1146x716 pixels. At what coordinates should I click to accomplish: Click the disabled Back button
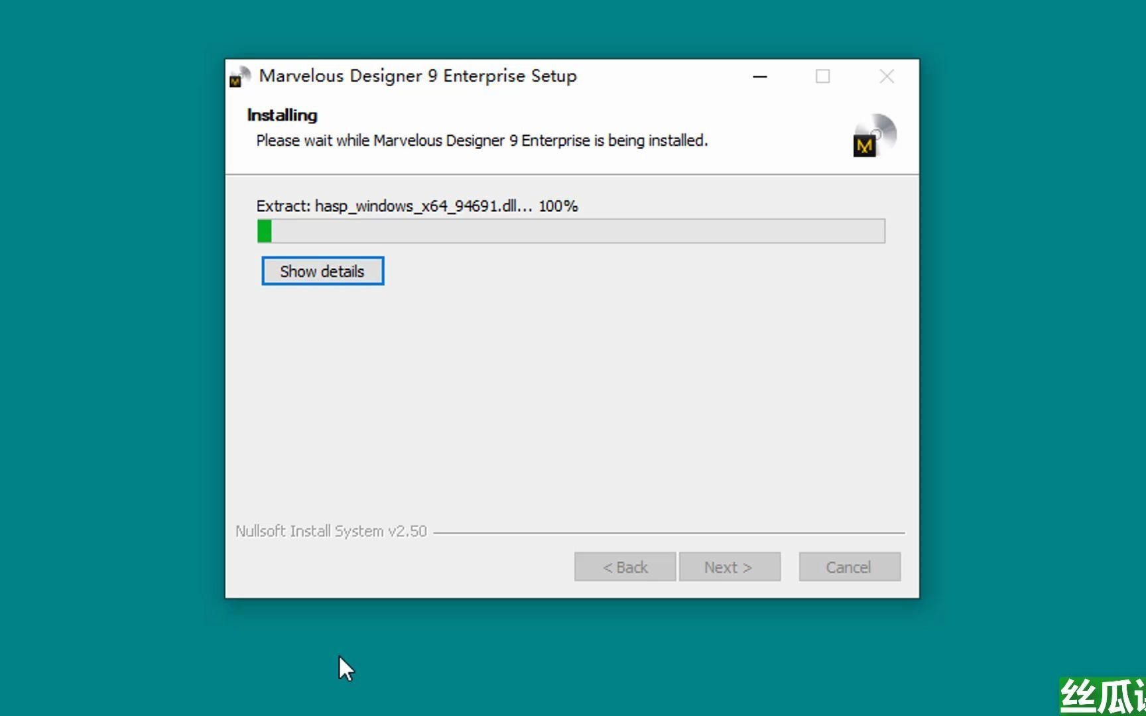(625, 567)
